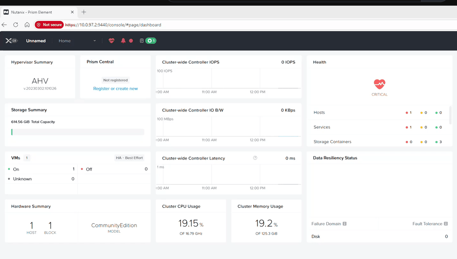The image size is (457, 259).
Task: Select the Unknown VMs row
Action: (x=42, y=179)
